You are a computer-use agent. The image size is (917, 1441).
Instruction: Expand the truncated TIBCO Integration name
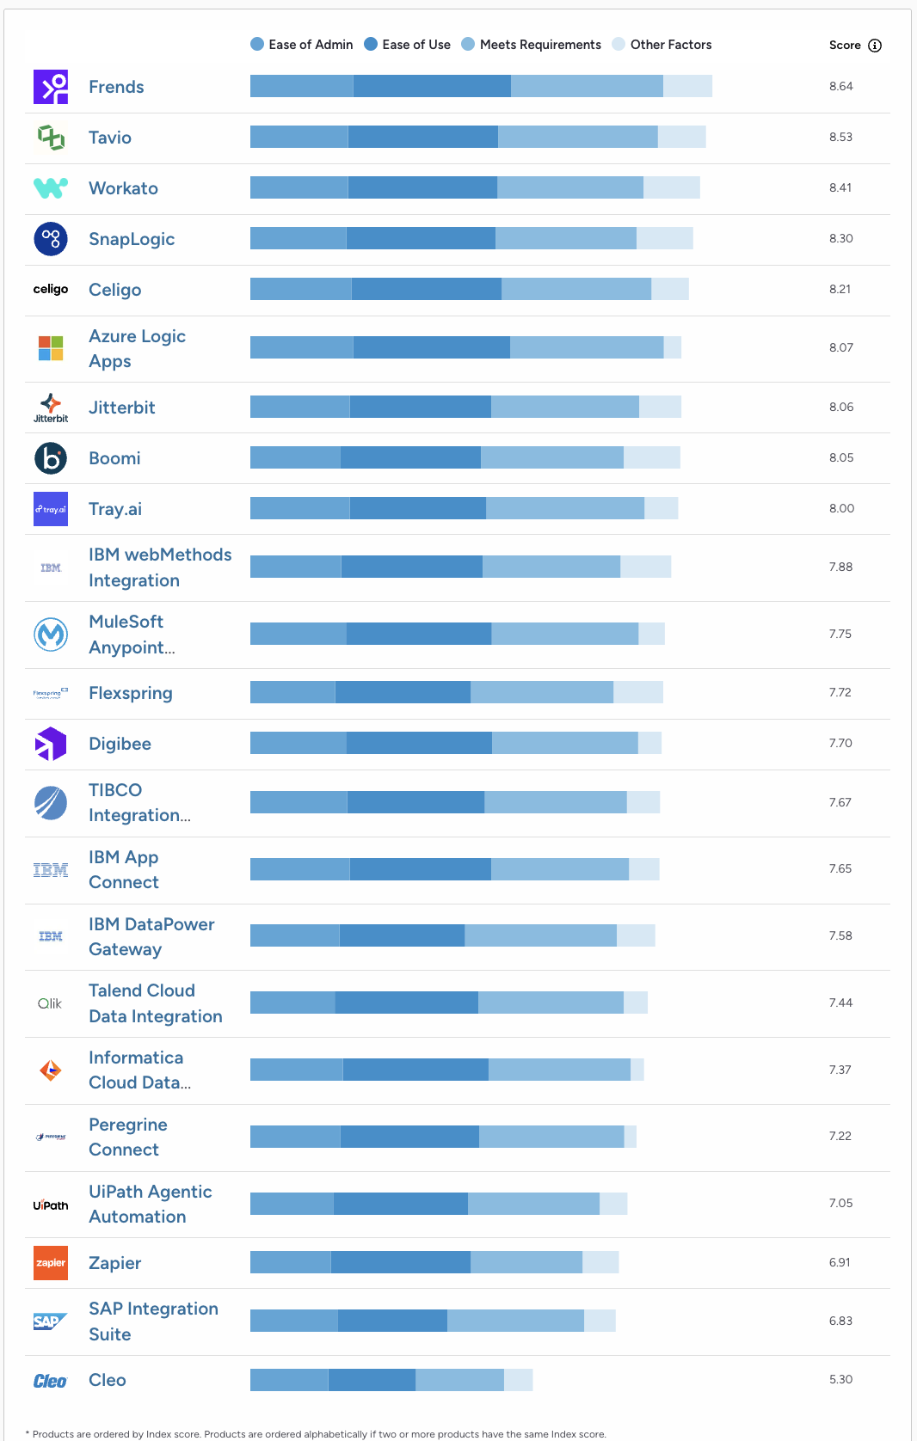(x=139, y=814)
